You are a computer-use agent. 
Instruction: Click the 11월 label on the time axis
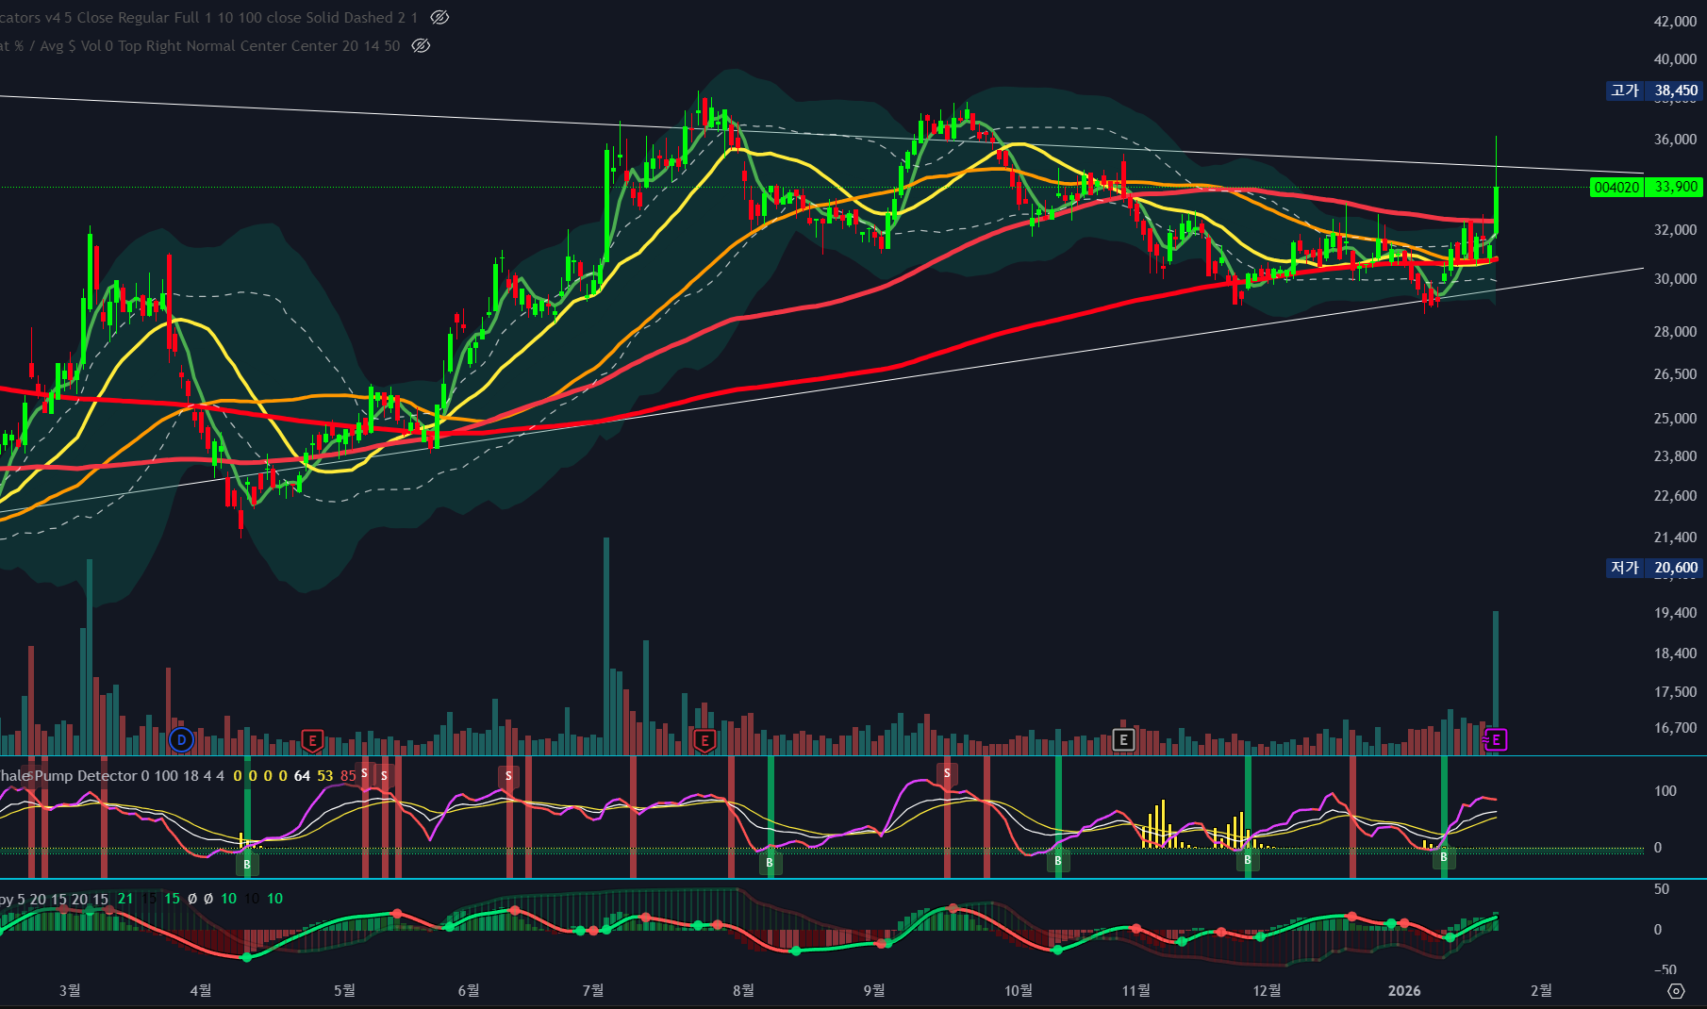click(1136, 990)
